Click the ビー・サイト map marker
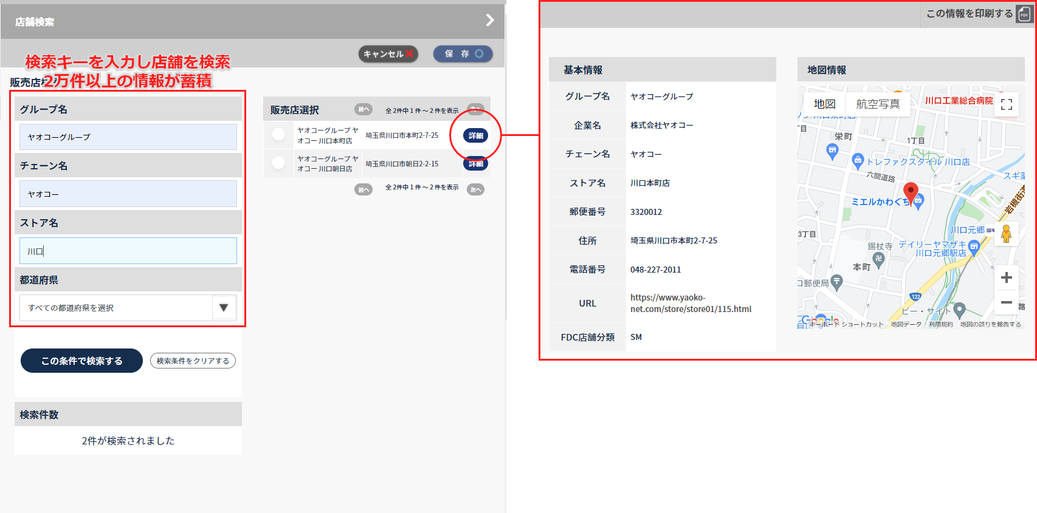This screenshot has width=1037, height=513. click(x=960, y=310)
